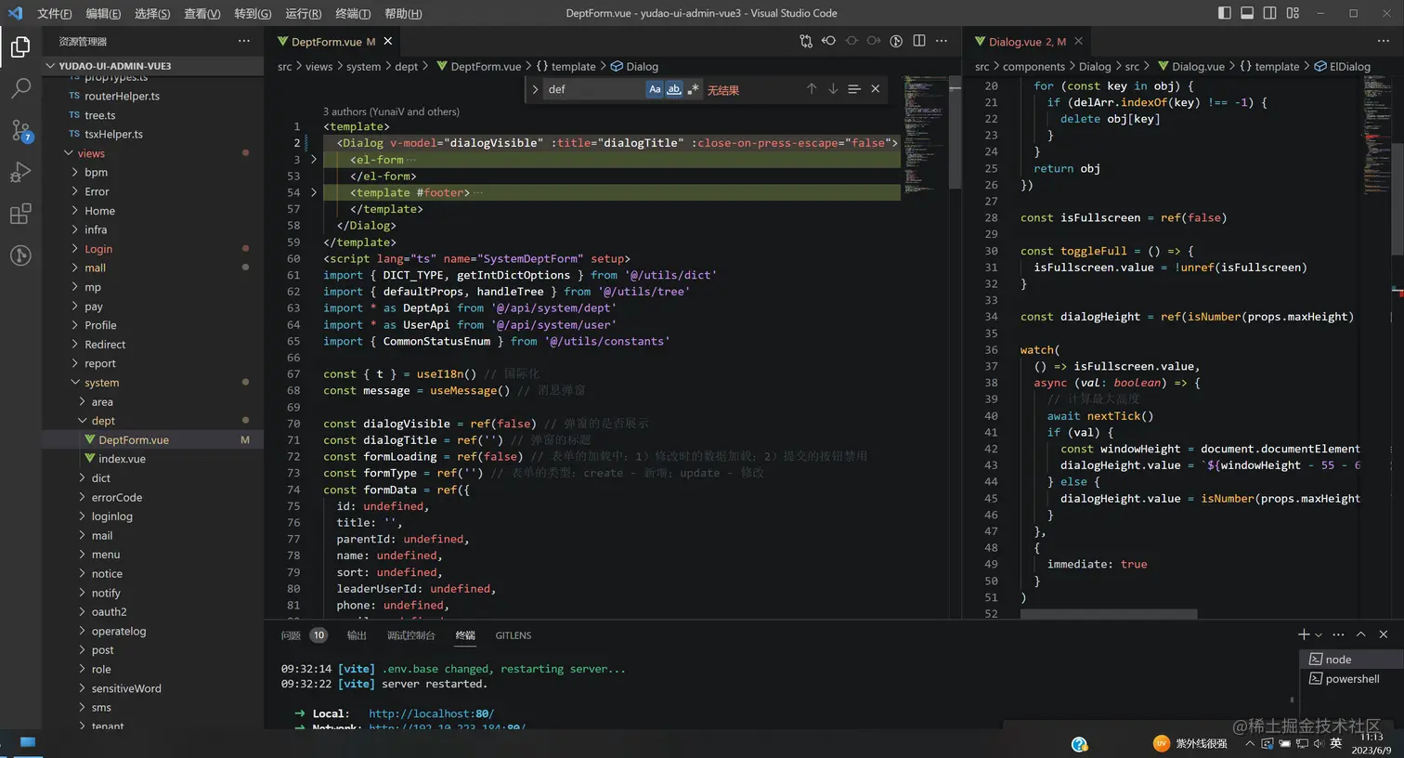Open the Run and Debug view
1404x758 pixels.
20,173
